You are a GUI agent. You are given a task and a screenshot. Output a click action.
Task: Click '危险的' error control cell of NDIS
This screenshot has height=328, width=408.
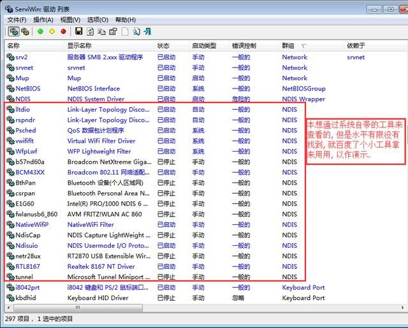point(241,99)
